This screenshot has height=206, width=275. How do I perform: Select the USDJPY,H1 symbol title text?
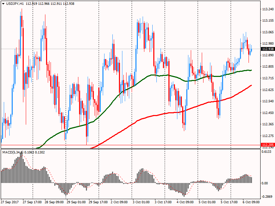pyautogui.click(x=15, y=4)
